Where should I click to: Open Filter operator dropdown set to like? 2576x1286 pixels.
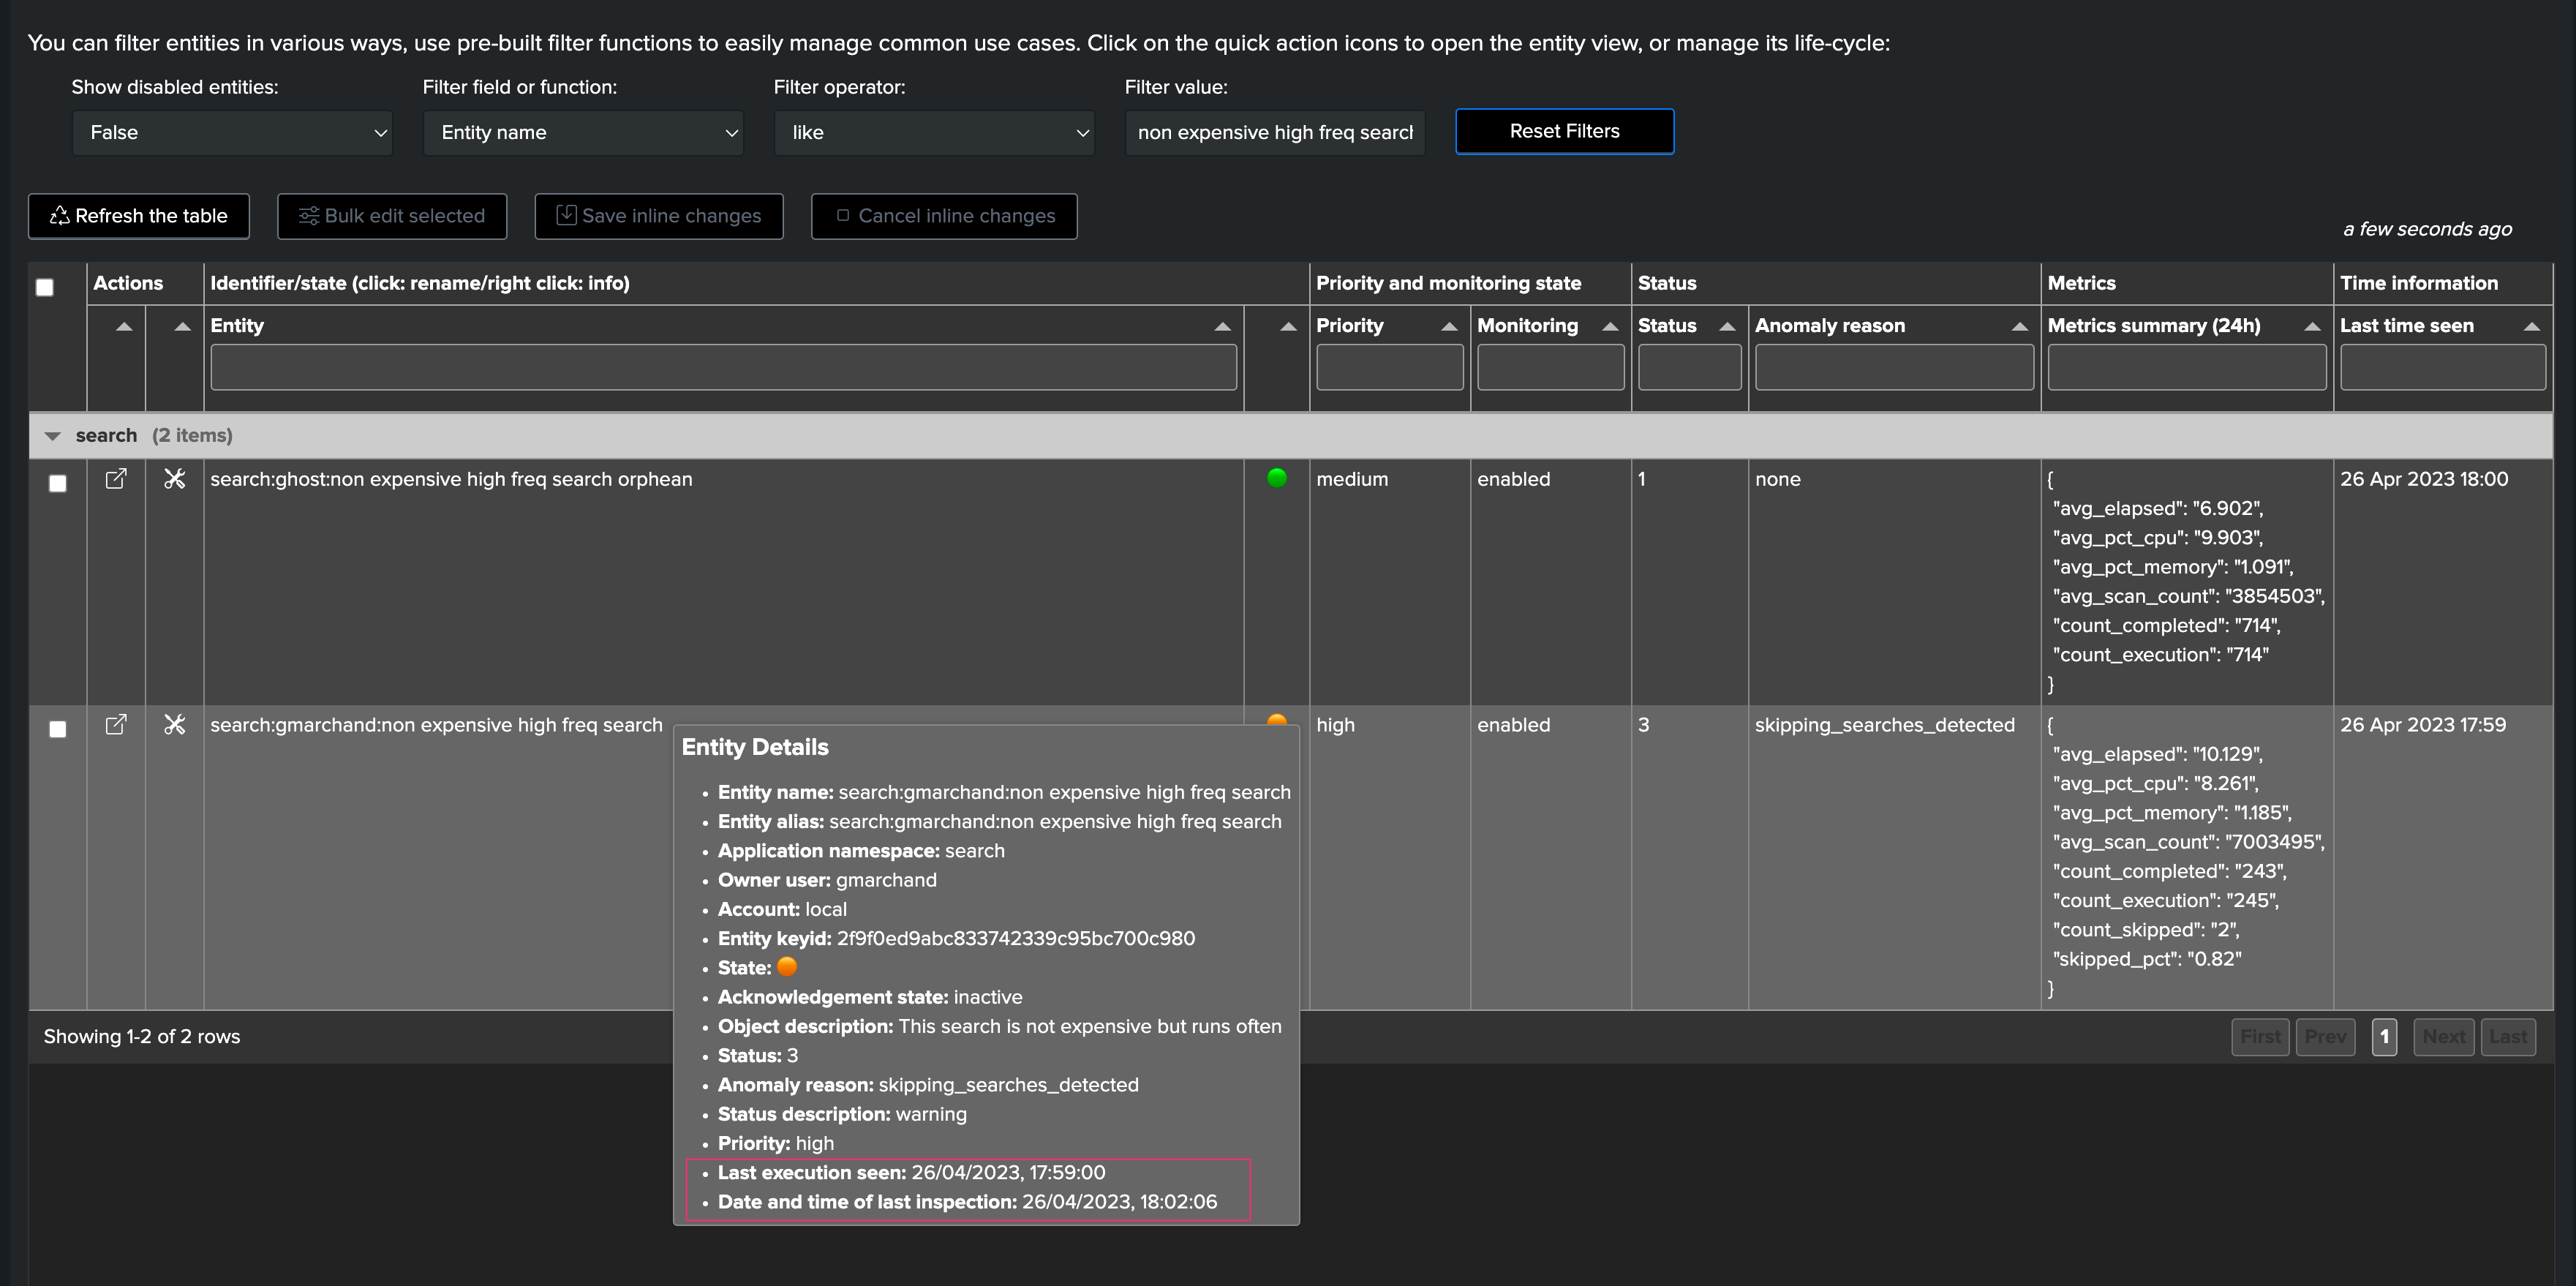pyautogui.click(x=934, y=133)
